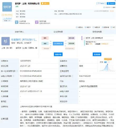Viewport: 116px width, 128px height.
Task: Click business term 2020-07-20至2050-07-19
Action: pos(31,91)
